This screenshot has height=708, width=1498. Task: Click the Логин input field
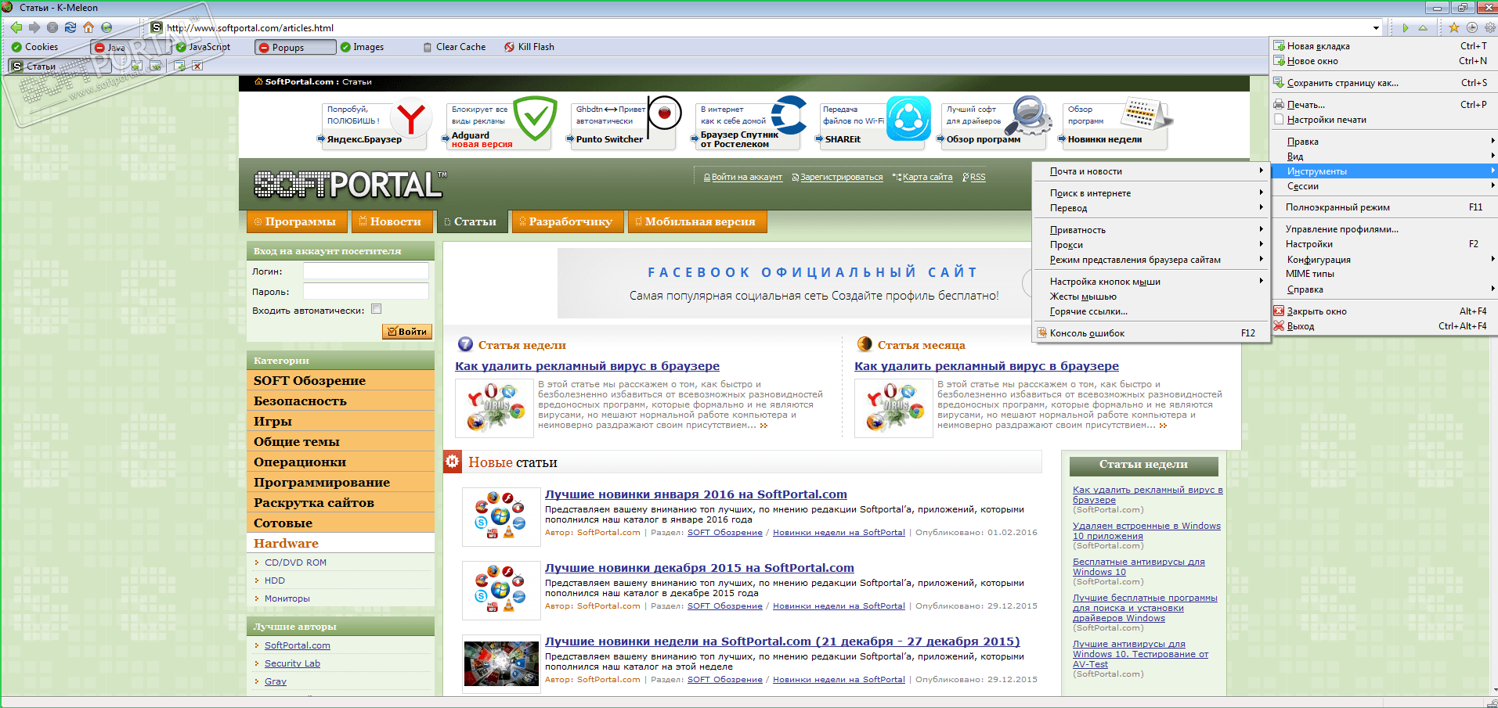click(x=366, y=271)
